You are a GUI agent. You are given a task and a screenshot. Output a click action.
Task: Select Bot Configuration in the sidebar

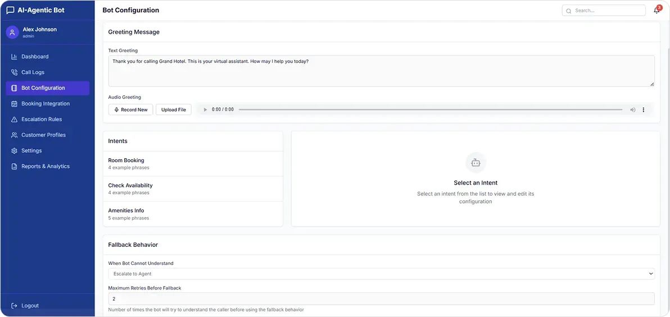click(x=47, y=88)
